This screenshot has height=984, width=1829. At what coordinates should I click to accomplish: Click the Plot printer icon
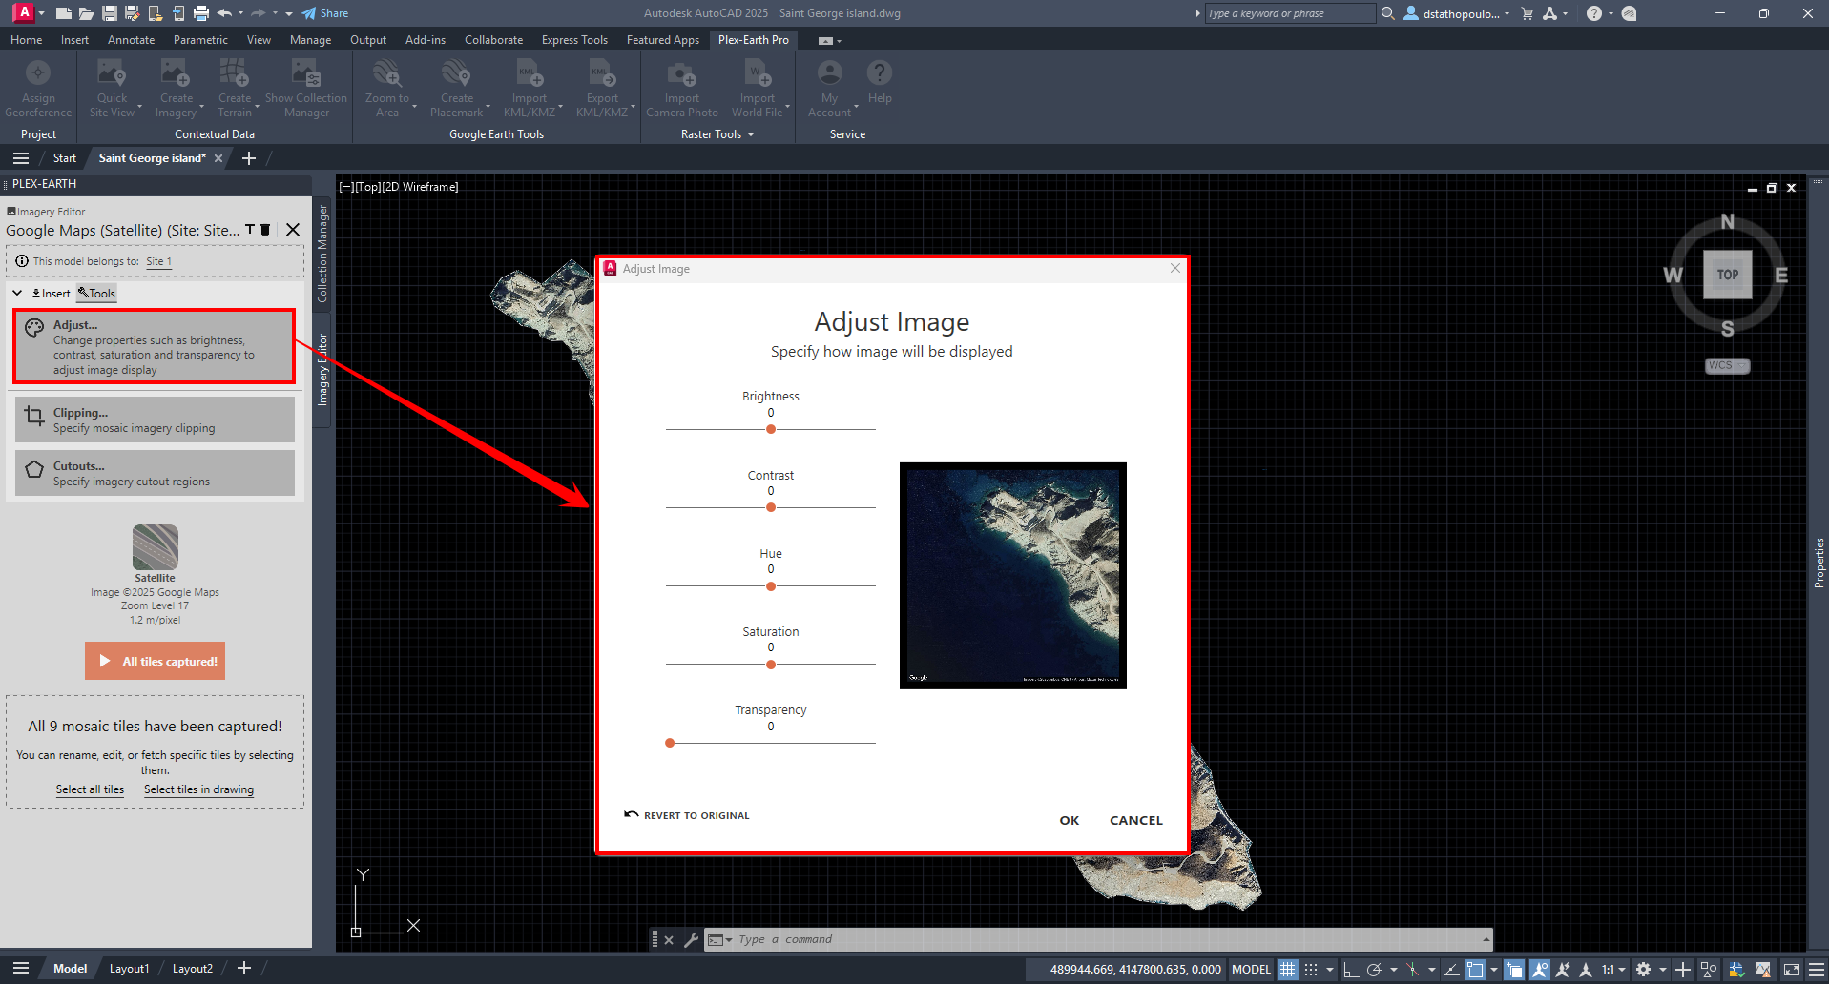point(200,13)
